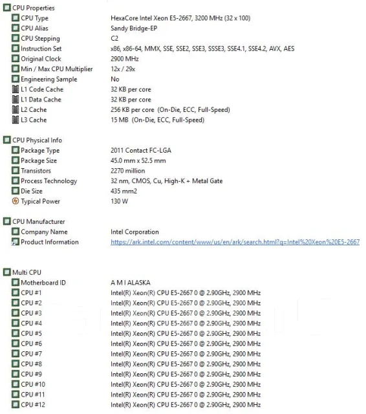
Task: Select the L1 Code Cache label
Action: pos(42,89)
